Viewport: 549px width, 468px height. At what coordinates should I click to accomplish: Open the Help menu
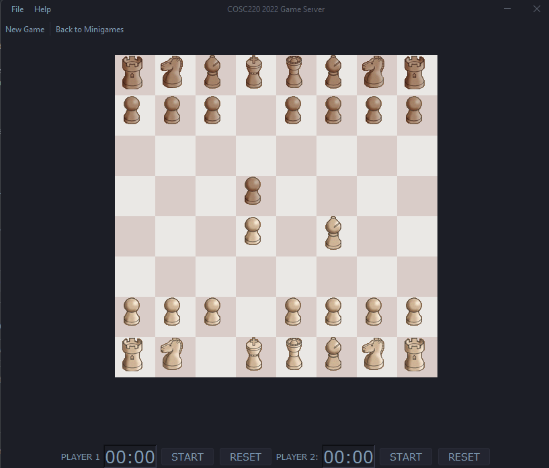click(42, 9)
